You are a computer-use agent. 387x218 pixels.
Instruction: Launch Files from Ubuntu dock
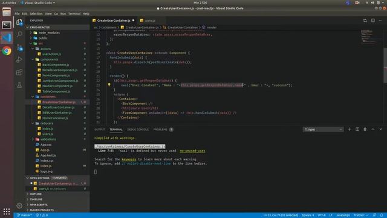[x=7, y=12]
